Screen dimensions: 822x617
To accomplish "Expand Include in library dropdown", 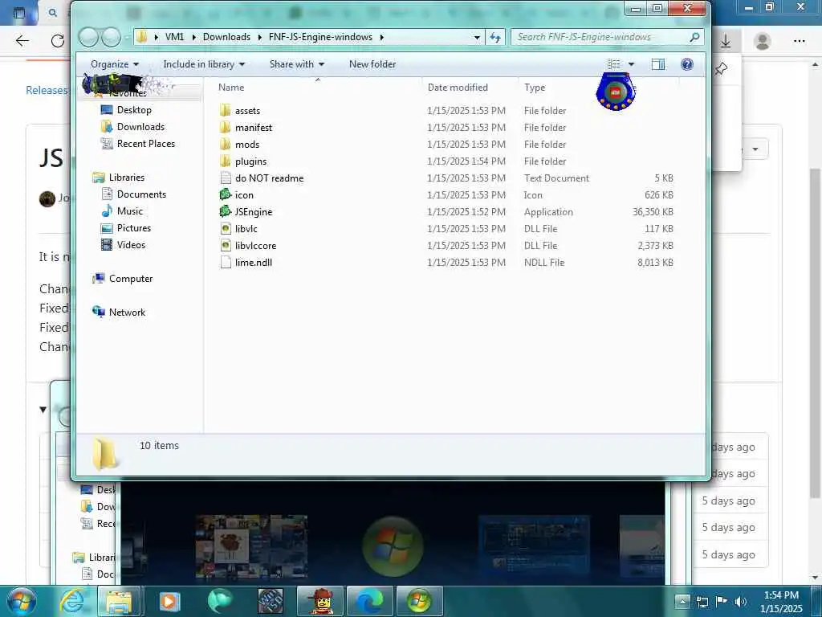I will tap(204, 64).
